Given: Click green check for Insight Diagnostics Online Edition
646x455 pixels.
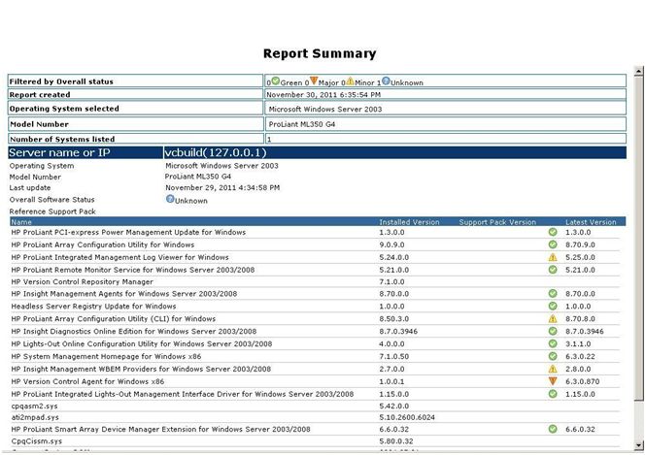Looking at the screenshot, I should pyautogui.click(x=553, y=331).
